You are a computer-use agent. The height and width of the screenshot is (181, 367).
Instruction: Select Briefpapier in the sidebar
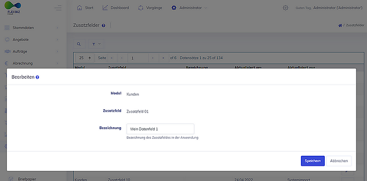27,179
